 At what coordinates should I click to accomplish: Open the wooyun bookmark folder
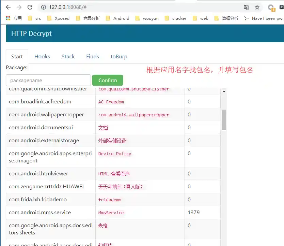pyautogui.click(x=147, y=18)
